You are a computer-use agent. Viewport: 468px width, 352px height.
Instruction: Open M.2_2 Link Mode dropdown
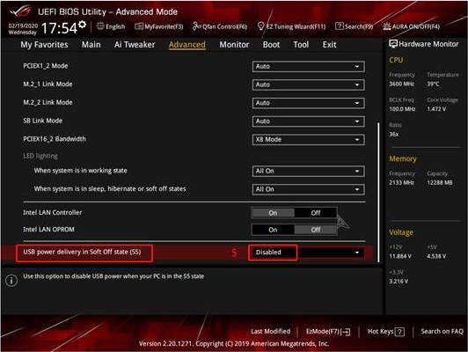point(308,103)
